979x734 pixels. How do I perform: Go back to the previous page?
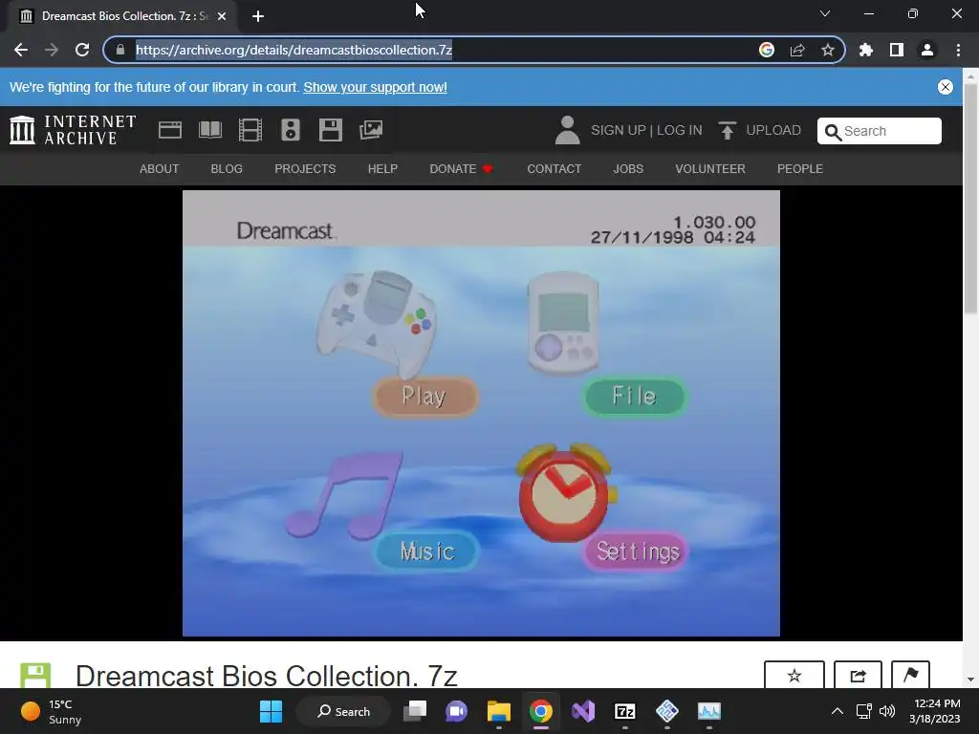tap(21, 50)
